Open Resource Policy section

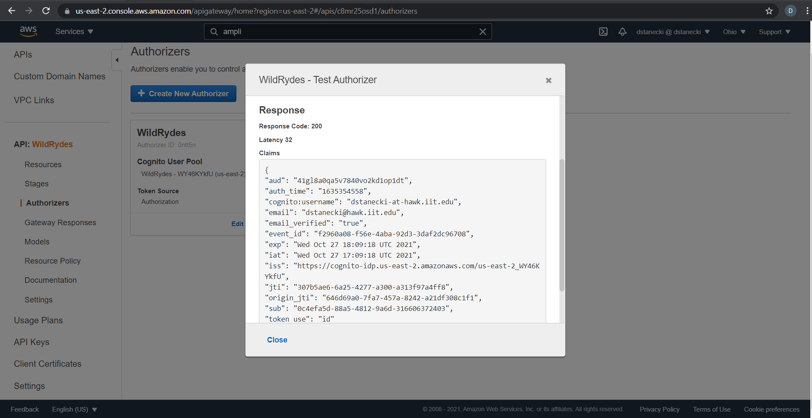pyautogui.click(x=52, y=261)
